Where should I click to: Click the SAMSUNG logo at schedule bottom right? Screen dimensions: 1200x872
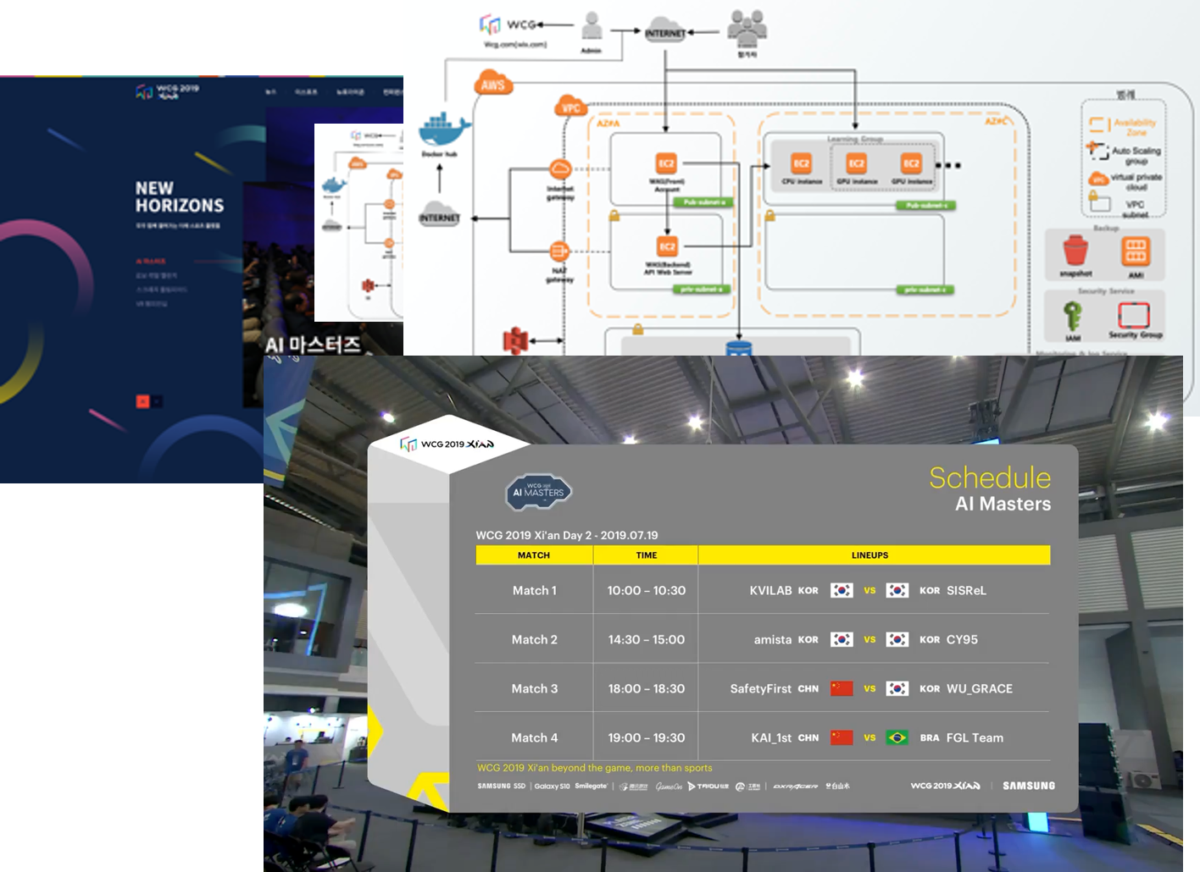pos(1029,786)
